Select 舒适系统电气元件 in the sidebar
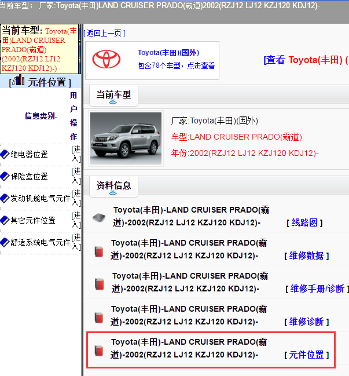 (41, 242)
